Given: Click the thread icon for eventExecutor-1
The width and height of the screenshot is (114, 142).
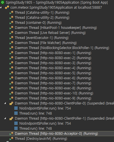Looking at the screenshot, I should coord(11,38).
